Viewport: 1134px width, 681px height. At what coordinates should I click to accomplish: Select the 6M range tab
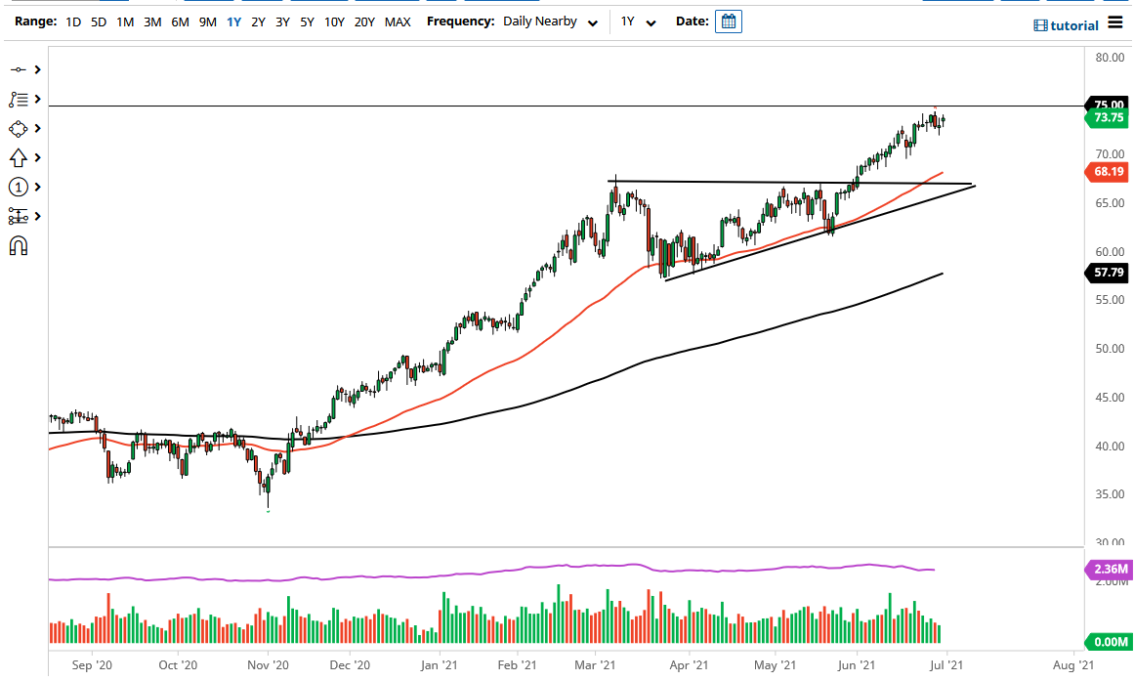(179, 21)
